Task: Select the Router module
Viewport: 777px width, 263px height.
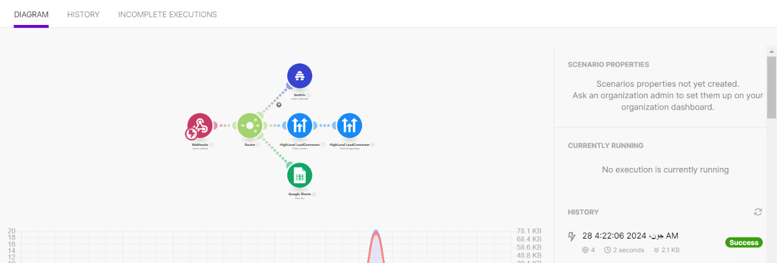Action: [250, 125]
